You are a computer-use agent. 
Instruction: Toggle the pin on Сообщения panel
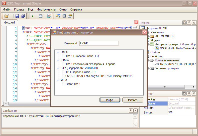click(131, 110)
